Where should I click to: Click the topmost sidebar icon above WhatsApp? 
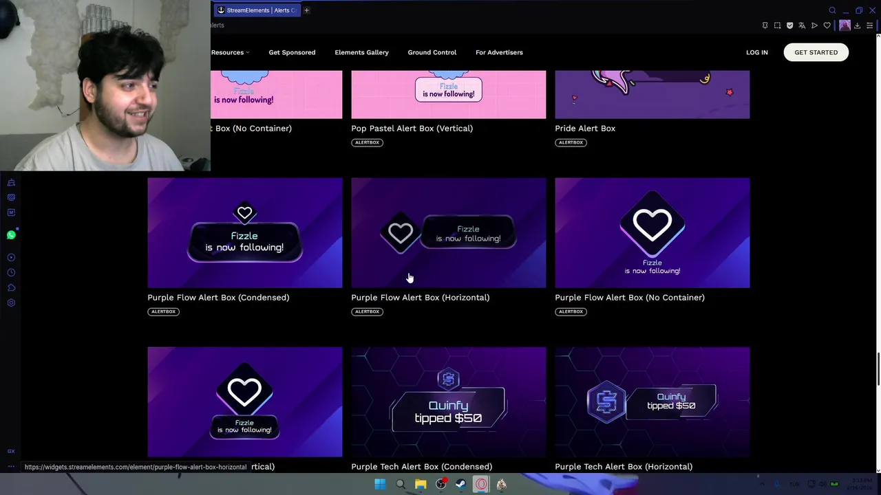11,182
